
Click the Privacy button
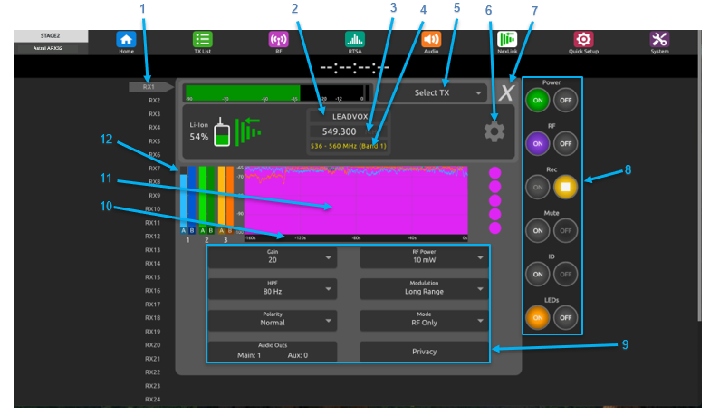[424, 352]
